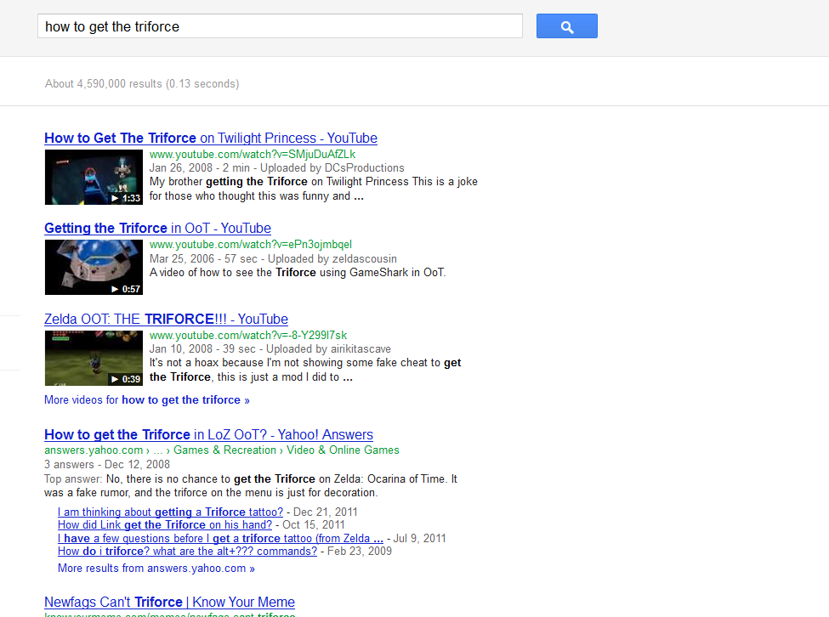Image resolution: width=829 pixels, height=617 pixels.
Task: Click 'Video & Online Games' in the Yahoo breadcrumb
Action: [343, 450]
